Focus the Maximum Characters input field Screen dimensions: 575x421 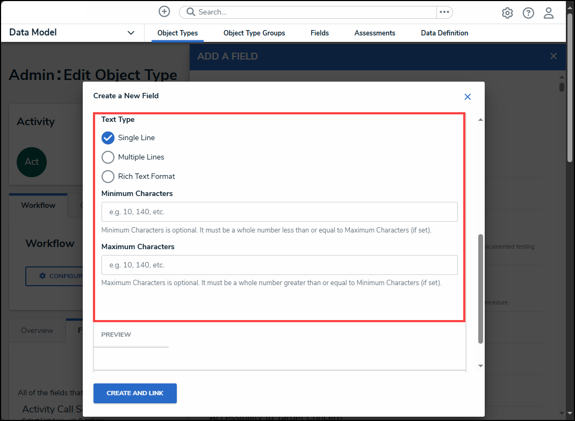pos(279,265)
